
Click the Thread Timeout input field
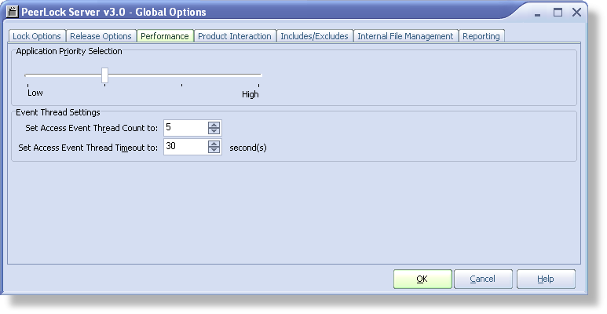point(186,146)
